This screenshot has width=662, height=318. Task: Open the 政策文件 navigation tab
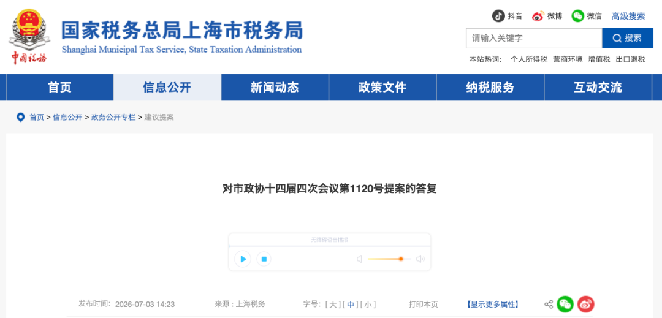382,88
